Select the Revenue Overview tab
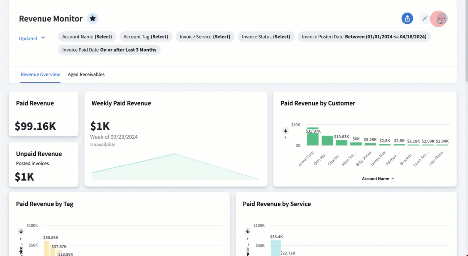 (40, 74)
